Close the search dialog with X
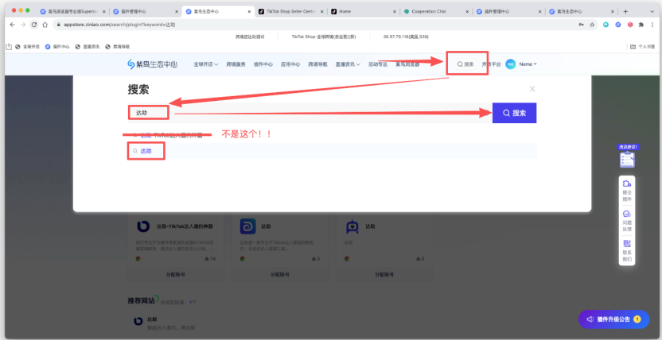Viewport: 662px width, 340px height. pos(532,89)
